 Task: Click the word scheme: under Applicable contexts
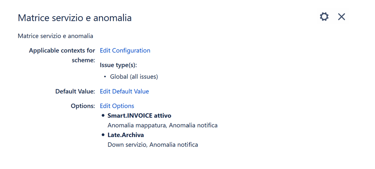83,60
